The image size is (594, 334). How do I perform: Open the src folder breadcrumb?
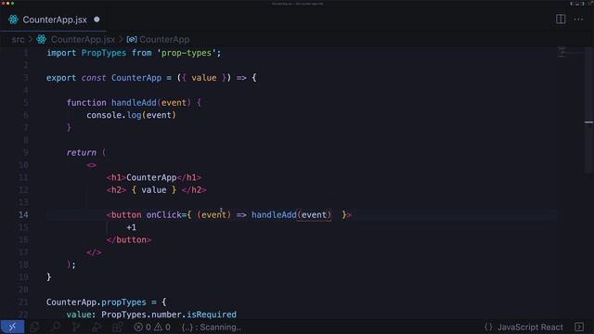click(18, 39)
